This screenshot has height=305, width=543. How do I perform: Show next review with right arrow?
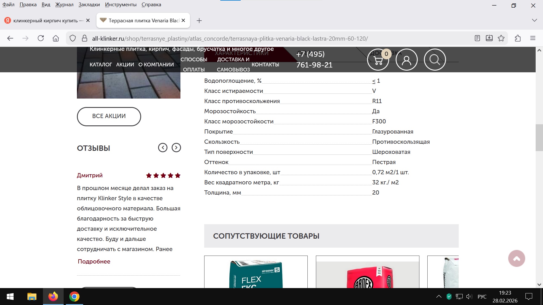176,148
